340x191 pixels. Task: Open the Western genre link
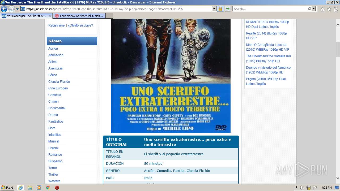click(54, 181)
